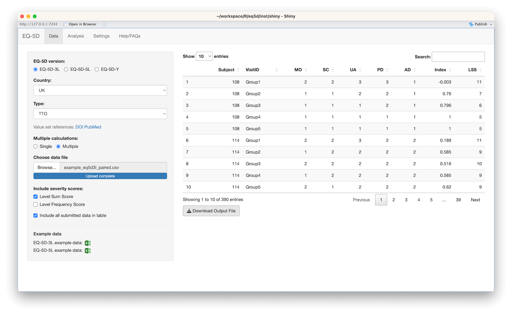Screen dimensions: 512x315
Task: Open the Country dropdown showing UK
Action: point(100,90)
